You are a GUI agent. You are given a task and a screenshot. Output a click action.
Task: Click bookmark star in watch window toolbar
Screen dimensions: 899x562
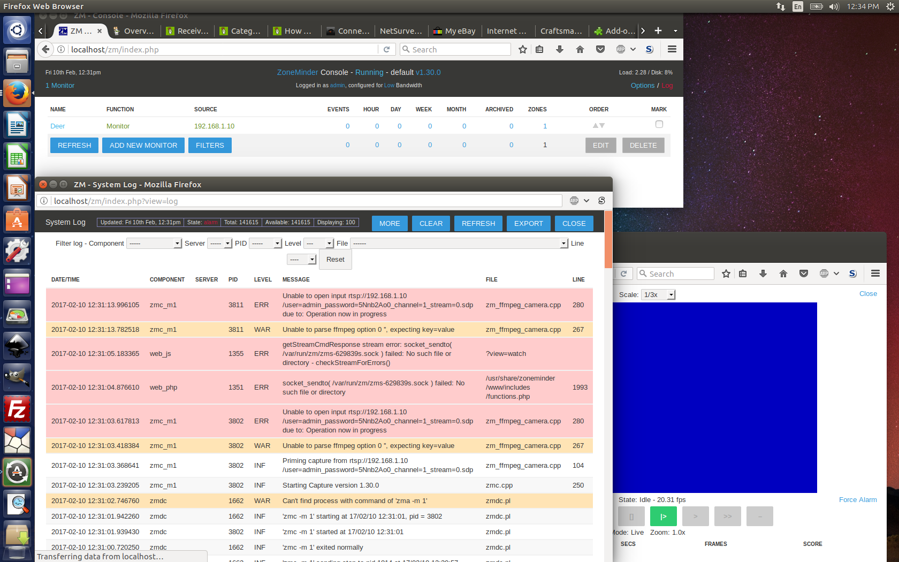click(726, 274)
